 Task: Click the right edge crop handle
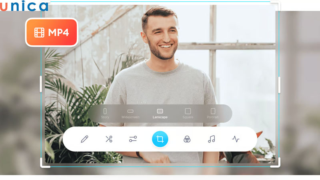click(x=279, y=85)
